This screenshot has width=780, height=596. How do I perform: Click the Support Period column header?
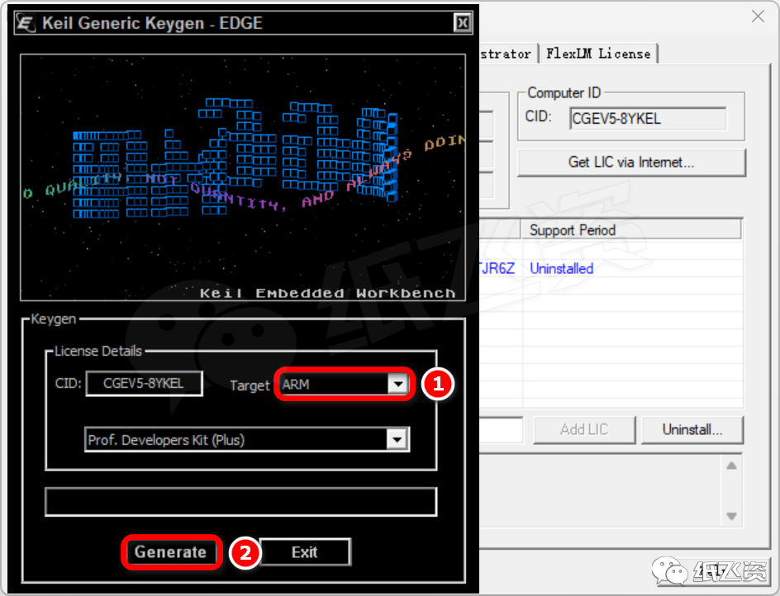pos(630,230)
